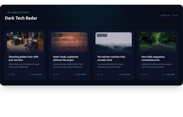Viewport: 183px width, 117px height.
Task: Click description 'Tiny, repeatable habits for sleep'
Action: (x=110, y=66)
